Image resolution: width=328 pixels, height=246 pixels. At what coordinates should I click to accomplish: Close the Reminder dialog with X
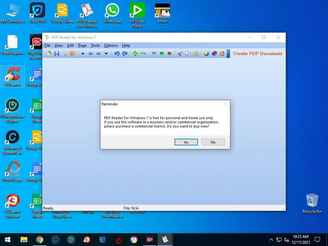[225, 104]
